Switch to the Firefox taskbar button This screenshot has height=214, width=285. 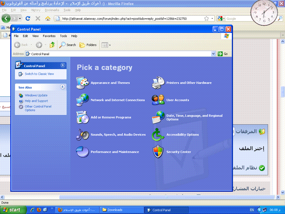78,210
